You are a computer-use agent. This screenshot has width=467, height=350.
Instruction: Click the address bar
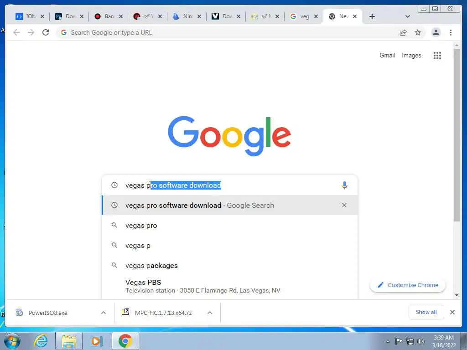click(226, 32)
